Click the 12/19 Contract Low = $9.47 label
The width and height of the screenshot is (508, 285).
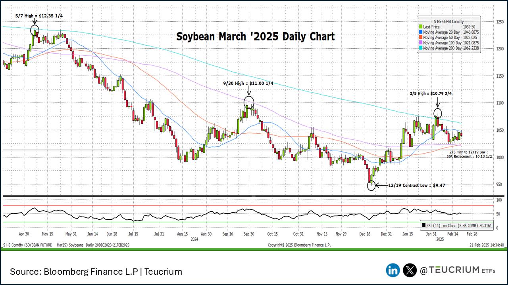pos(417,185)
